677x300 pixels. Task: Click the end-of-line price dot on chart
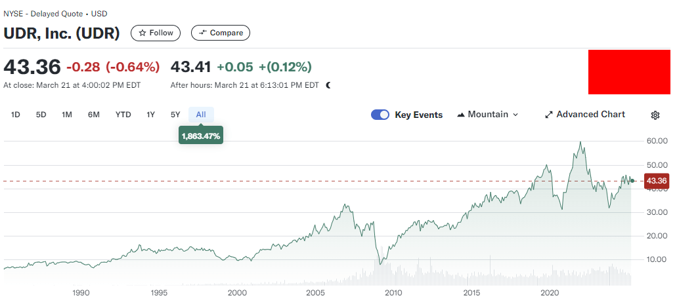632,181
